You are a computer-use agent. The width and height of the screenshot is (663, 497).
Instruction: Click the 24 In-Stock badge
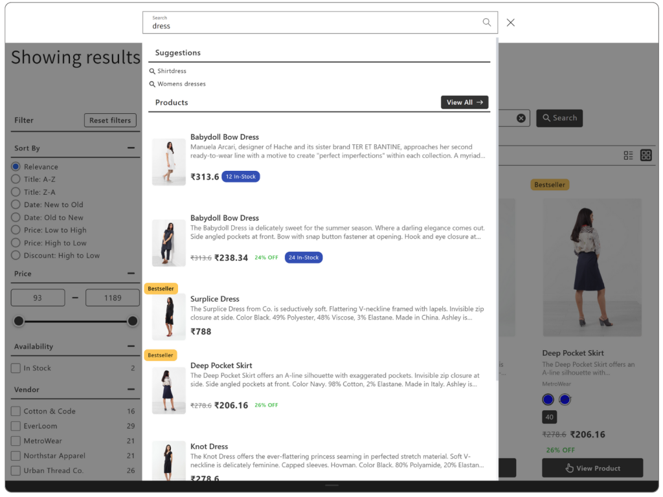304,258
